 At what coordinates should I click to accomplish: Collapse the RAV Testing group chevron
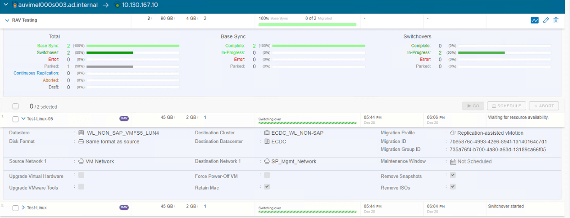click(x=7, y=20)
